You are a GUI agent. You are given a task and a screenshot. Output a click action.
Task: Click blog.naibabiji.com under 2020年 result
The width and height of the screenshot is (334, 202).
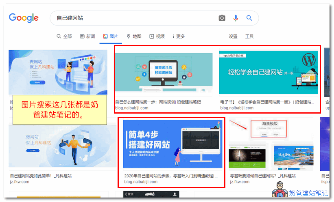click(x=141, y=182)
